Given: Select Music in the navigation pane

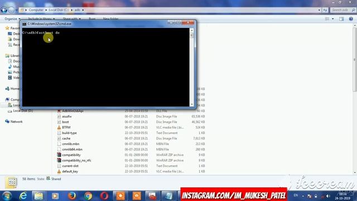Looking at the screenshot, I should [14, 66].
